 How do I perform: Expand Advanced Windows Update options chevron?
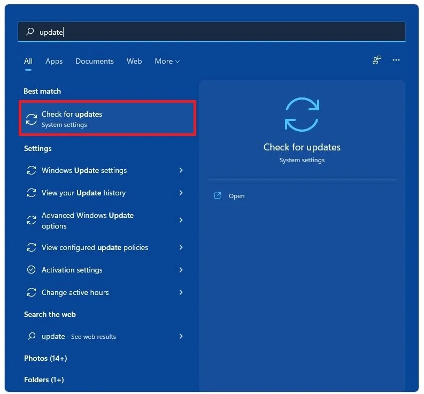point(181,220)
